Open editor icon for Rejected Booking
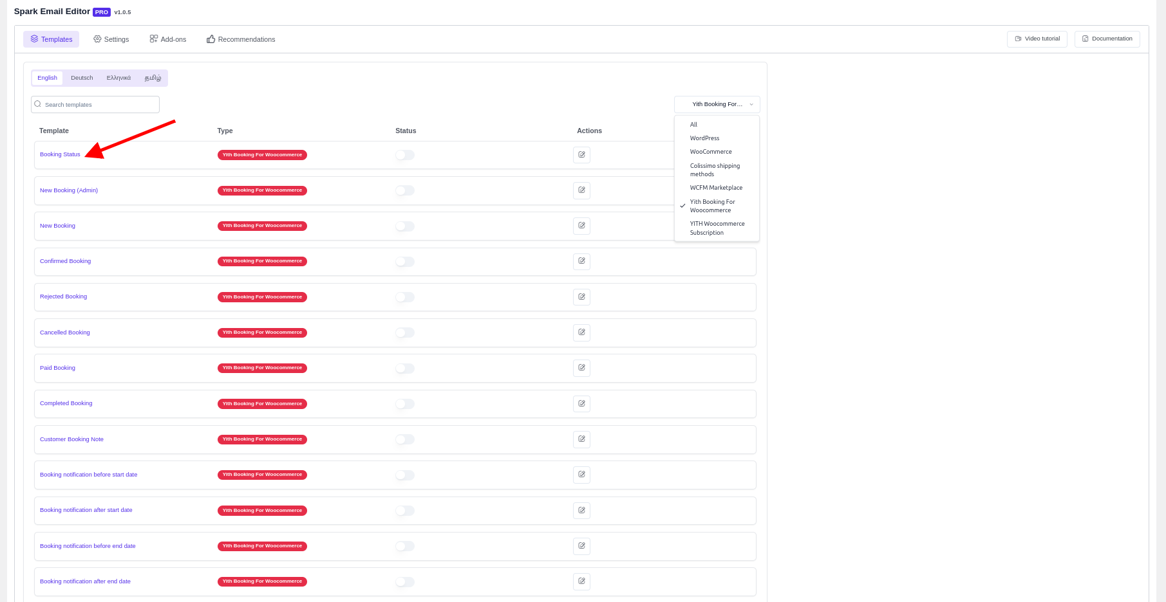This screenshot has height=602, width=1166. point(581,297)
